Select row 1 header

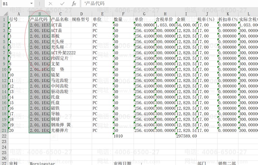coord(4,19)
